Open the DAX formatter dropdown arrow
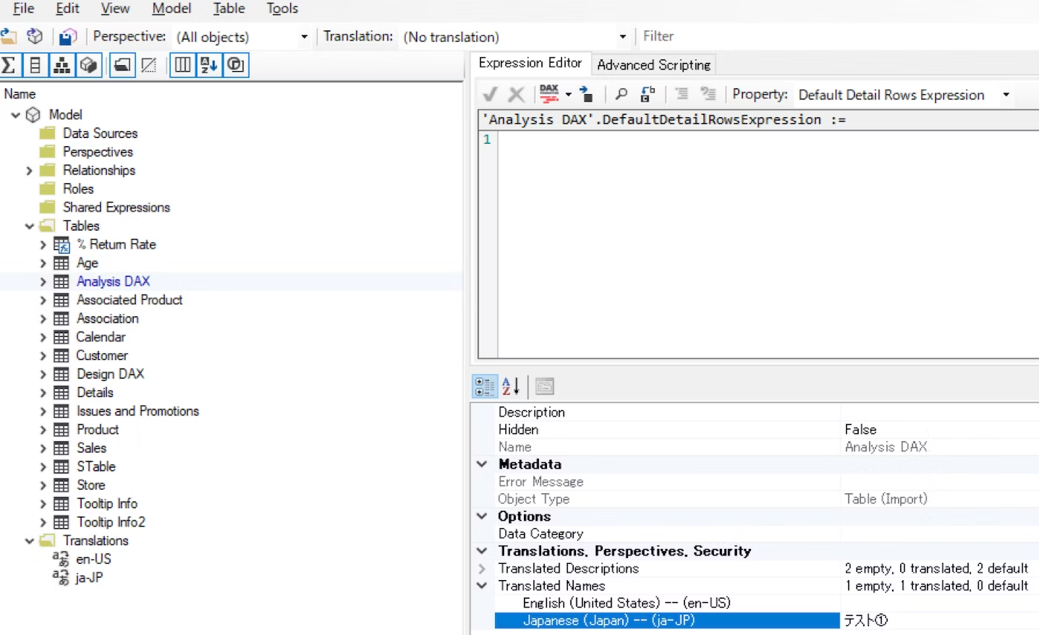 (568, 95)
